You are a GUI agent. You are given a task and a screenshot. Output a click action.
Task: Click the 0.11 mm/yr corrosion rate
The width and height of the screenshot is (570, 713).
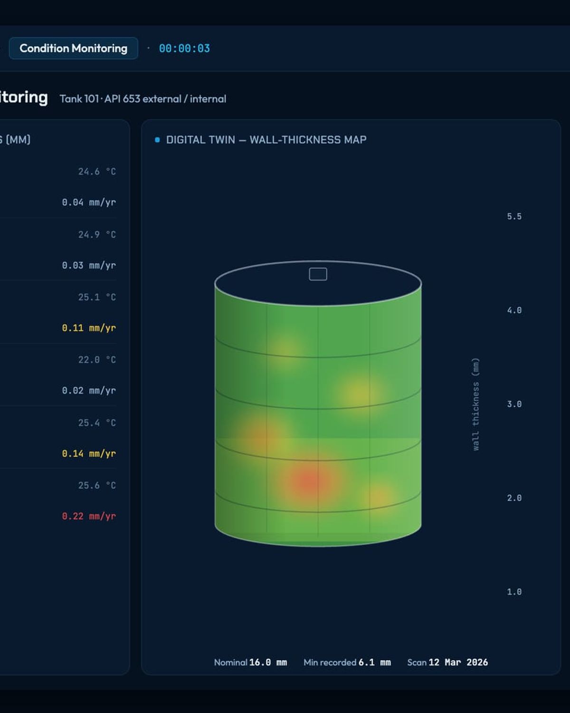(89, 328)
